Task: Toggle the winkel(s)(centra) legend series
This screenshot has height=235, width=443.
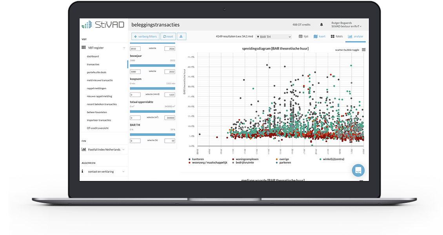Action: 332,159
